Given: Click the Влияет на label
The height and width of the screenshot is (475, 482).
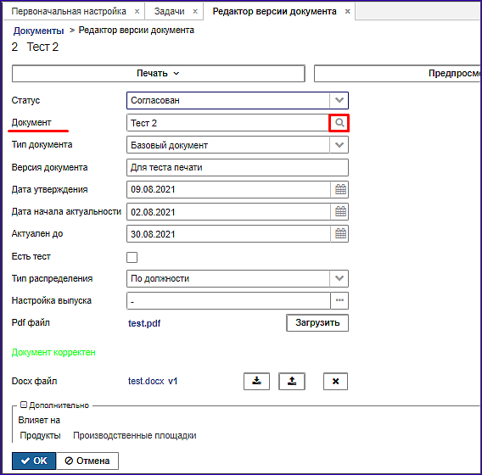Looking at the screenshot, I should point(39,420).
